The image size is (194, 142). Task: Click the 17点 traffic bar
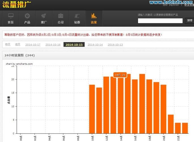pos(142,104)
